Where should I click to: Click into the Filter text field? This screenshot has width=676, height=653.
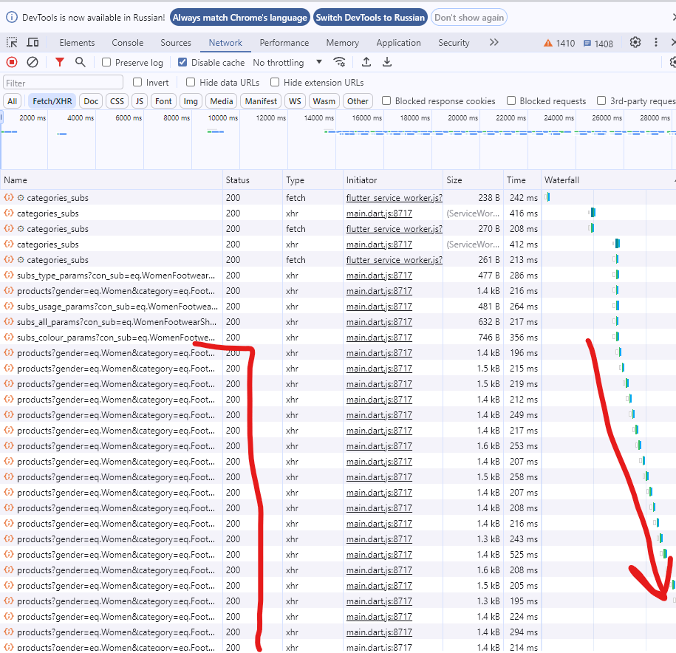pos(63,83)
